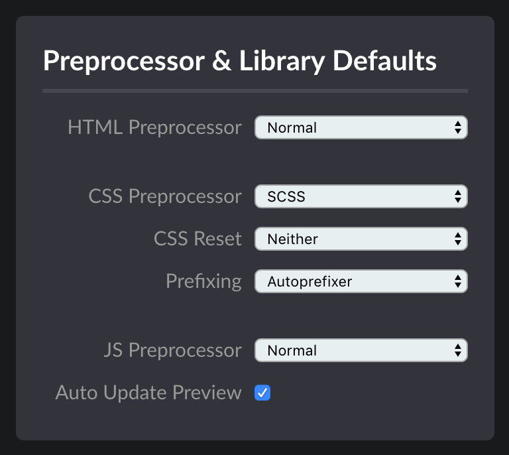This screenshot has width=509, height=455.
Task: Click the JS Preprocessor label text
Action: [x=173, y=350]
